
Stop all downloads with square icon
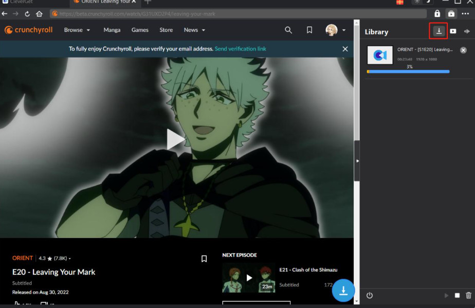pos(457,295)
